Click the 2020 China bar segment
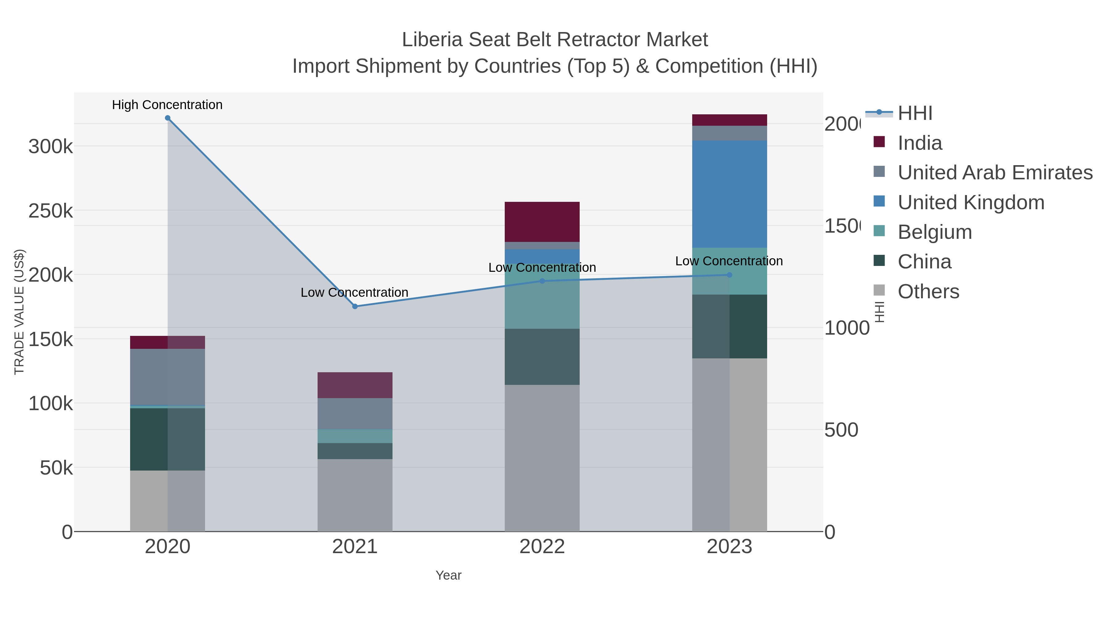The width and height of the screenshot is (1110, 624). pos(168,439)
